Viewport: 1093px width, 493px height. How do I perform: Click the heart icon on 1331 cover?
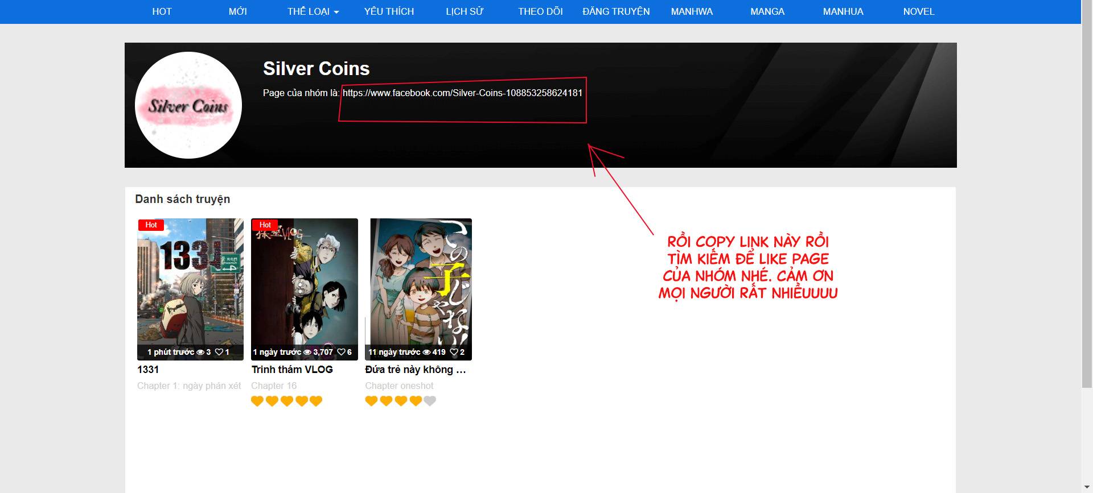[x=219, y=352]
